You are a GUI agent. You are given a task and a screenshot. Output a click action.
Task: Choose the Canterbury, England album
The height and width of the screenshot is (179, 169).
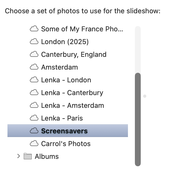point(74,54)
